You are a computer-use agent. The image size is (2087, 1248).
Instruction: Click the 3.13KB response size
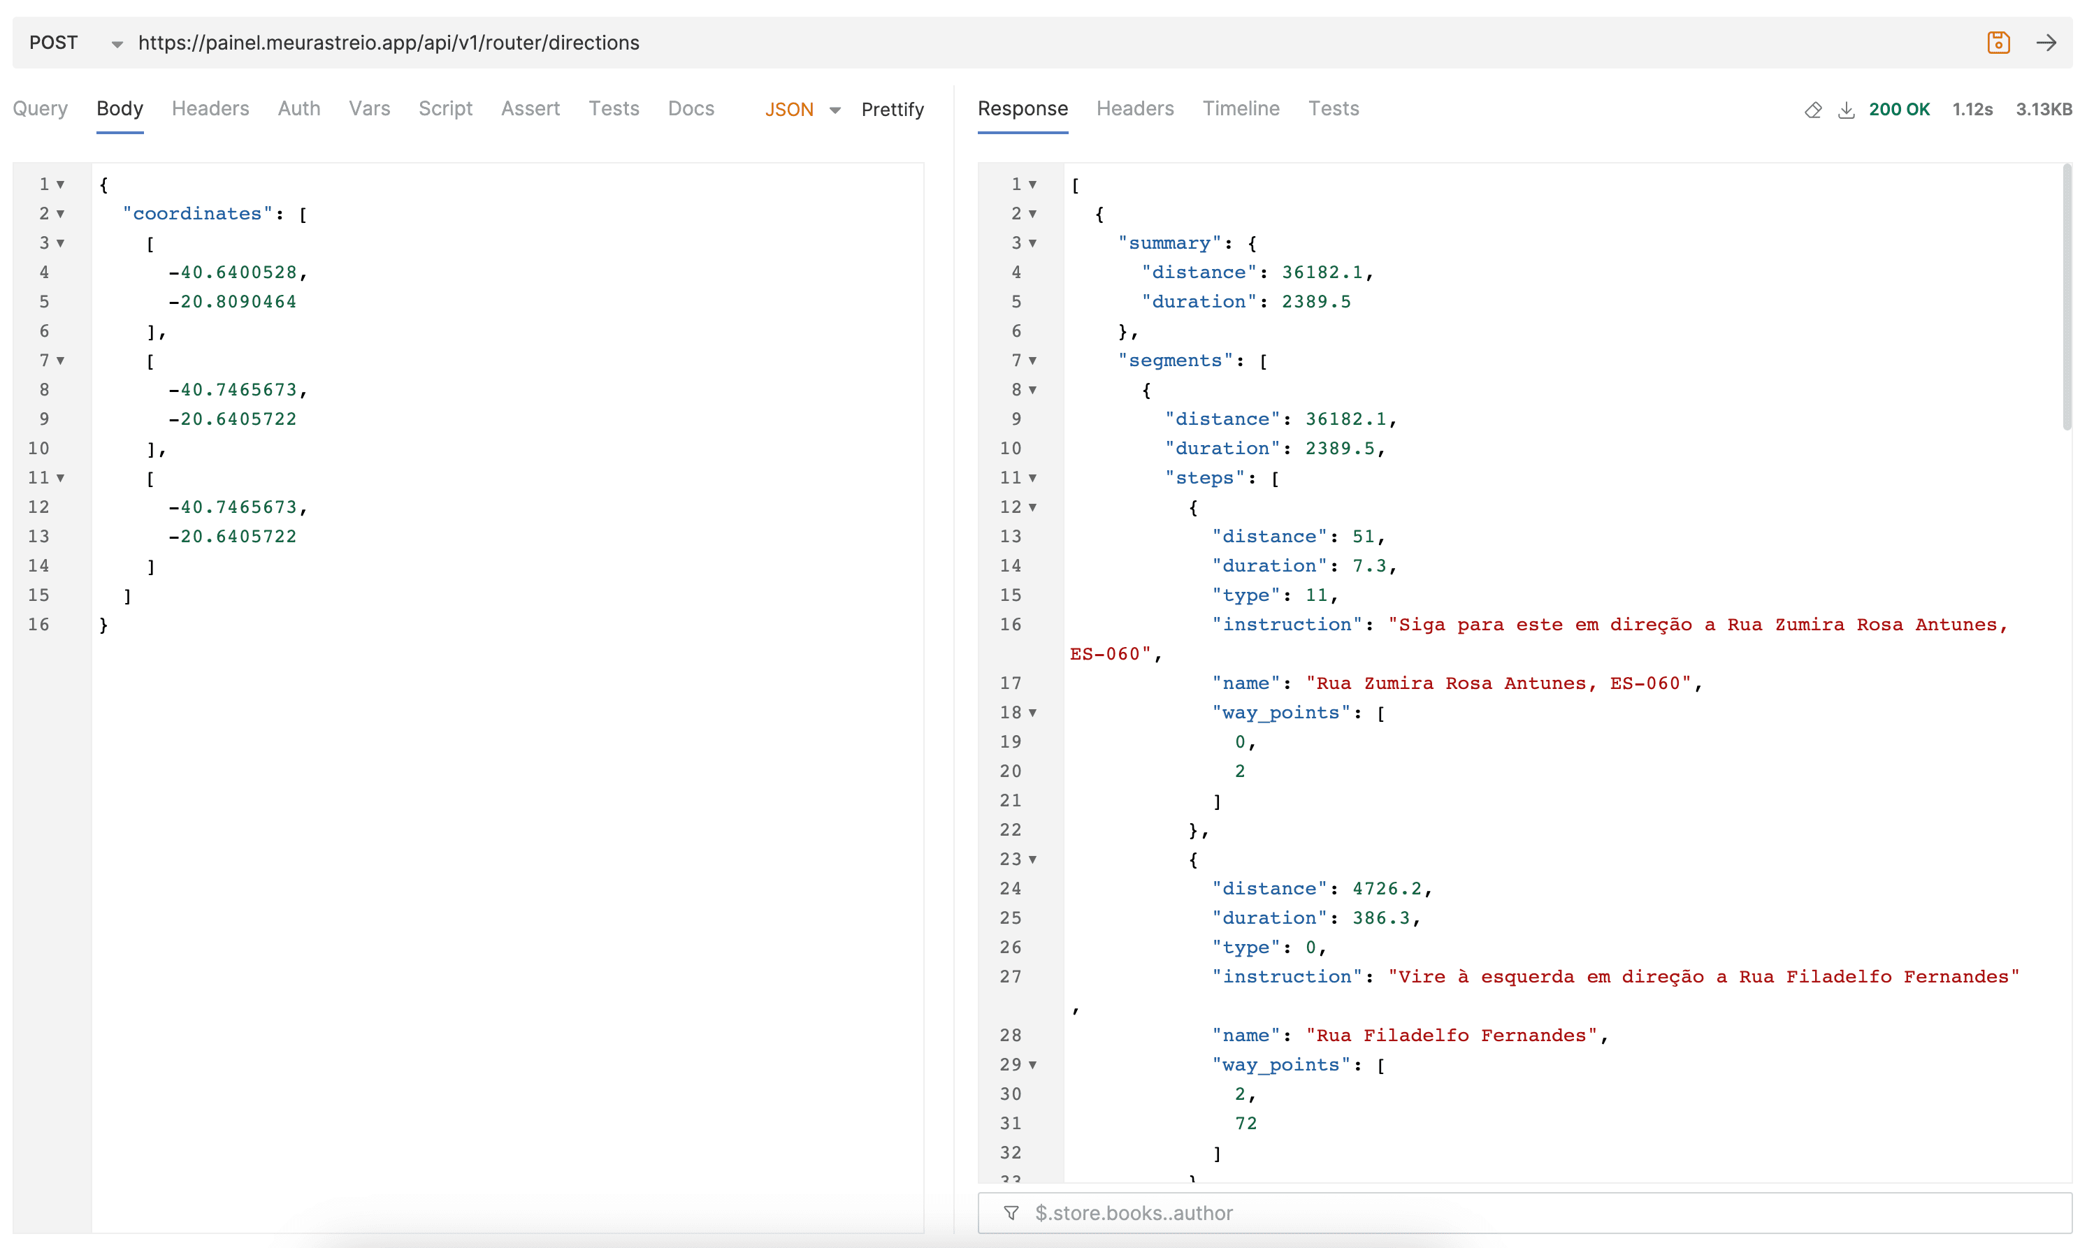(x=2043, y=109)
